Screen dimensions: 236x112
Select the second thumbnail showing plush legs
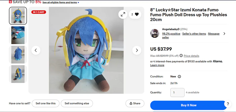[18, 35]
